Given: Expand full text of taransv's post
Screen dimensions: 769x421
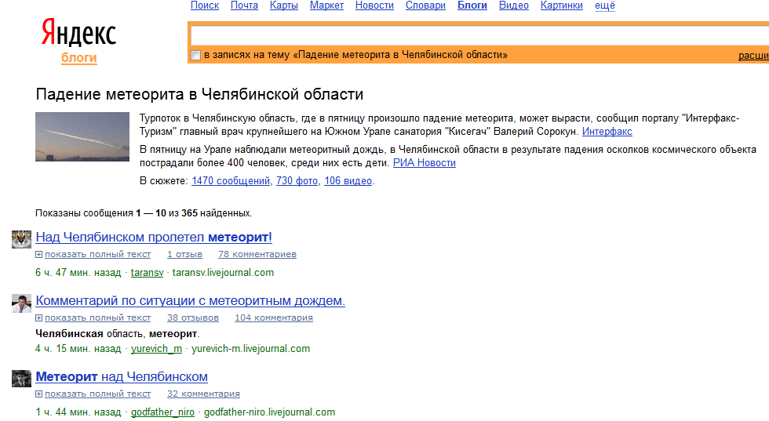Looking at the screenshot, I should click(x=97, y=254).
